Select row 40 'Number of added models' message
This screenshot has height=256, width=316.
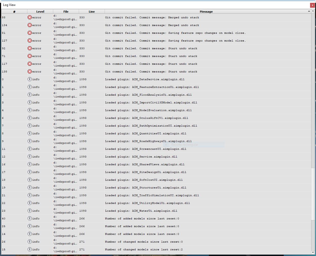pos(142,218)
